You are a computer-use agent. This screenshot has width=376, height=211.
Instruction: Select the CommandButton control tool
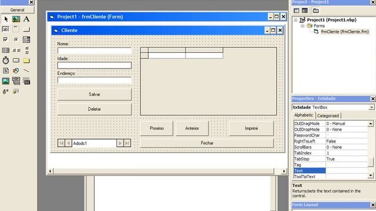[26, 29]
